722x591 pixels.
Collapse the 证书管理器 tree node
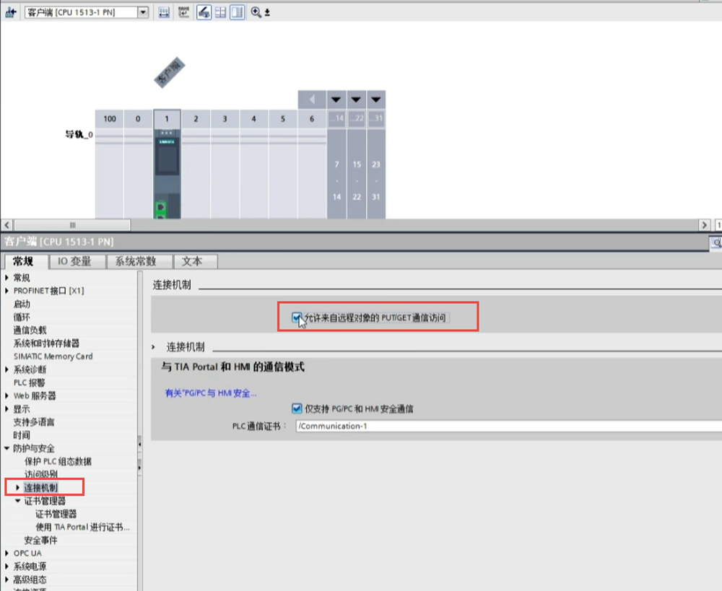coord(18,501)
